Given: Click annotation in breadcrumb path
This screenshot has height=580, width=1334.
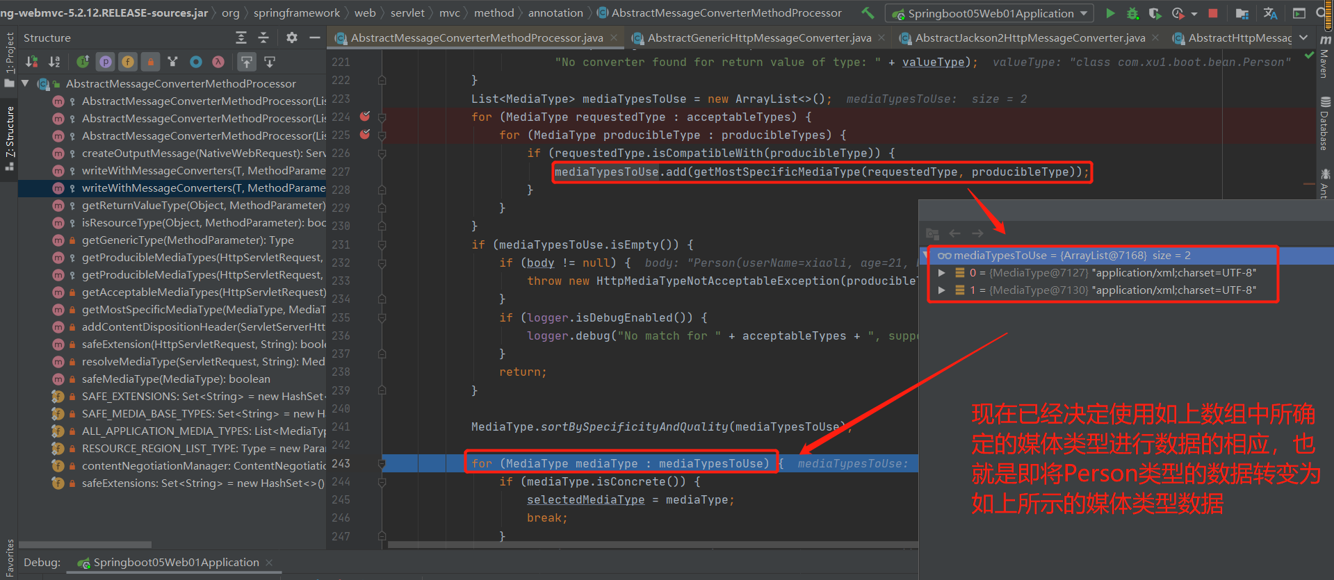Looking at the screenshot, I should point(555,13).
